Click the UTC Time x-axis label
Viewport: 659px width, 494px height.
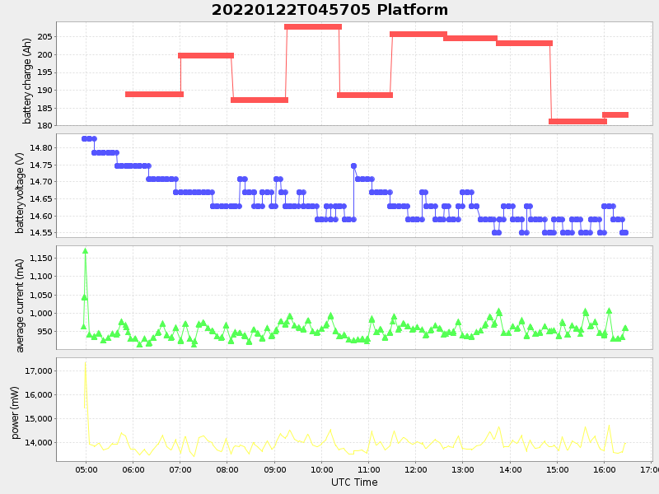[x=354, y=482]
